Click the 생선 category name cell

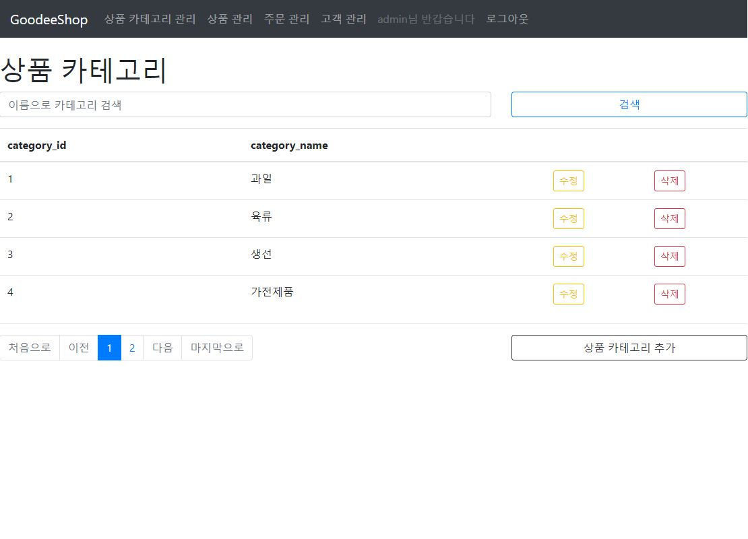click(261, 254)
